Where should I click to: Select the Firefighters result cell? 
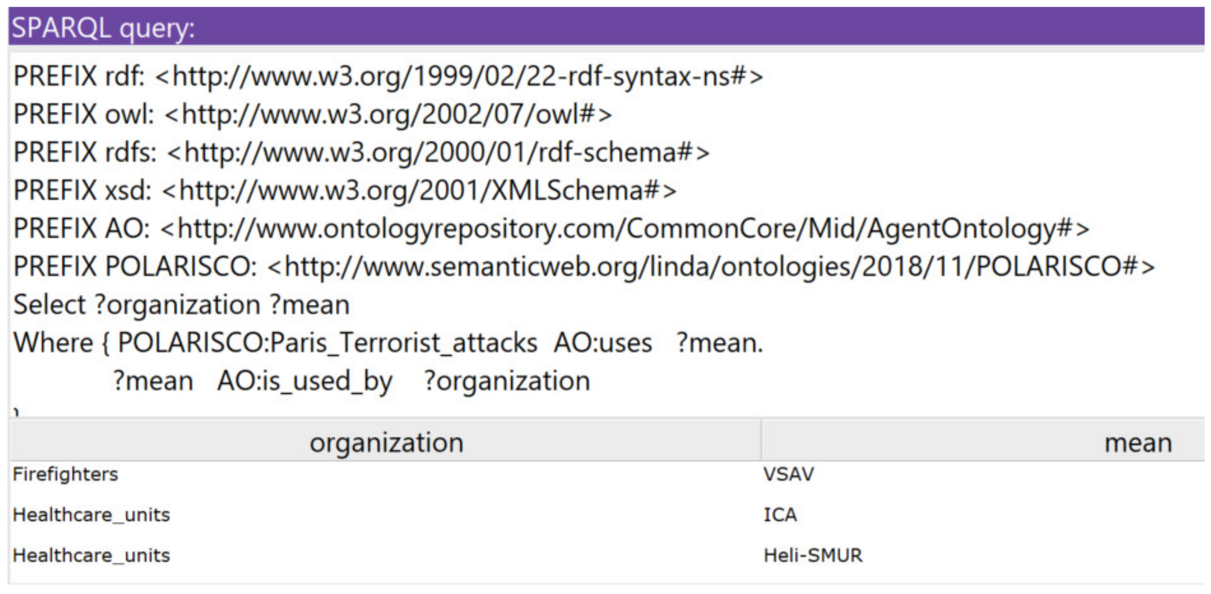pos(65,474)
